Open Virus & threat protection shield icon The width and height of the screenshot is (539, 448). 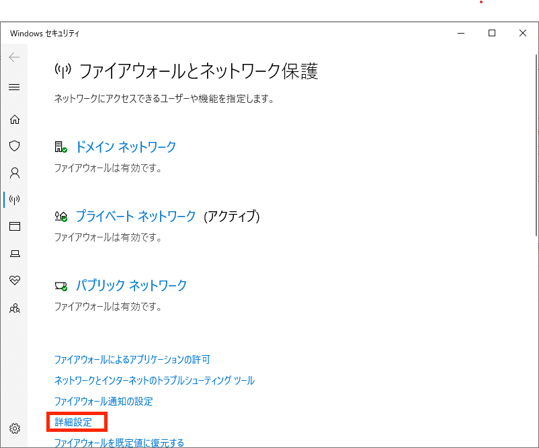coord(14,146)
